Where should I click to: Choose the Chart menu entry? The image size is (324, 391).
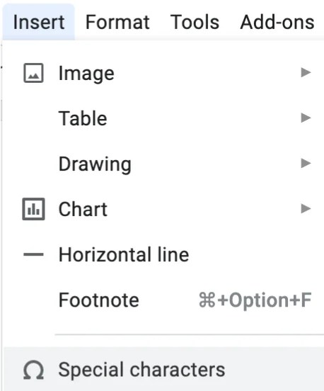coord(163,209)
